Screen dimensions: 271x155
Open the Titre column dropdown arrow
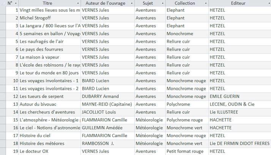pyautogui.click(x=78, y=3)
